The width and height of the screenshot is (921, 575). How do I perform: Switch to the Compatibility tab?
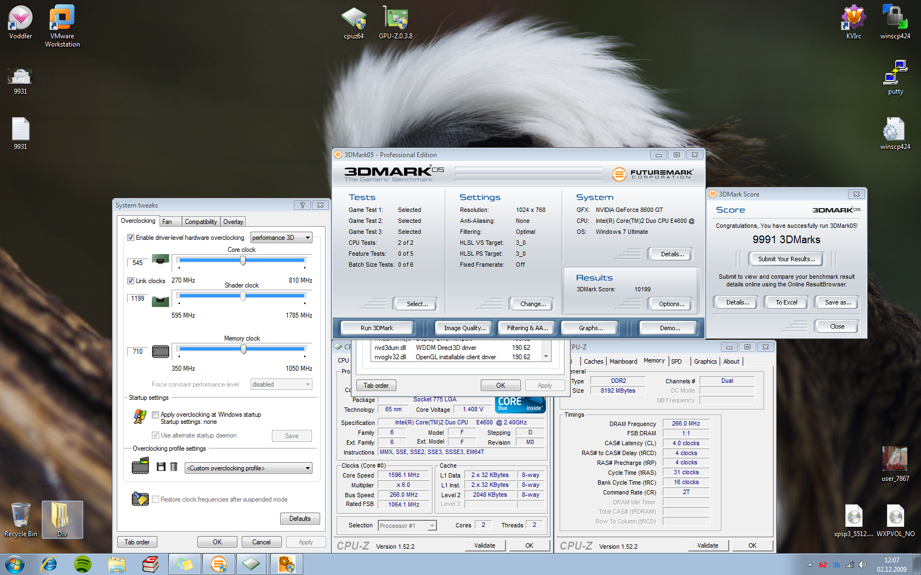(x=201, y=222)
